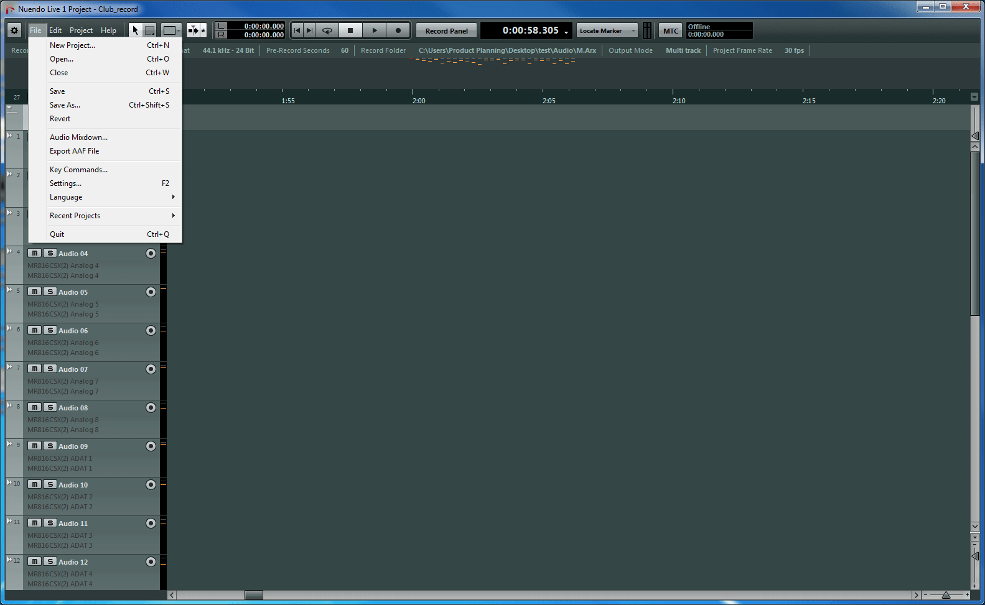This screenshot has height=605, width=985.
Task: Open the Project menu
Action: pos(81,30)
